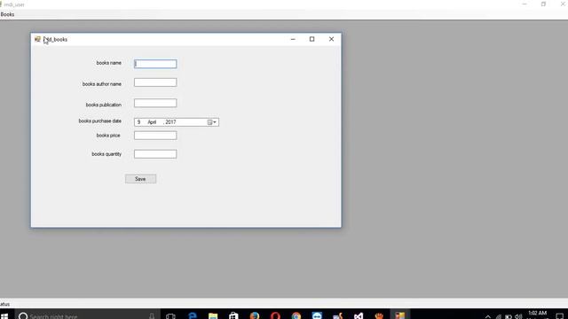
Task: Click the Cortana microphone icon
Action: click(x=152, y=316)
